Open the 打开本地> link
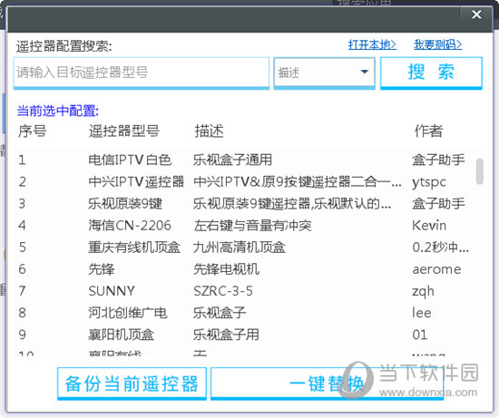 click(x=372, y=44)
